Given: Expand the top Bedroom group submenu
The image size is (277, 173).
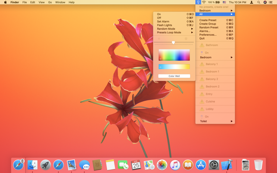Looking at the screenshot, I should tap(215, 11).
